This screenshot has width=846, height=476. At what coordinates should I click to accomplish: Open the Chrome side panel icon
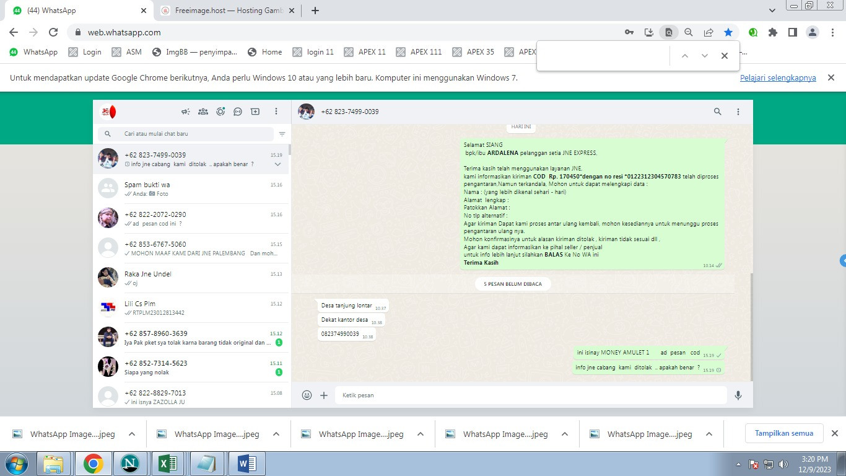[792, 32]
